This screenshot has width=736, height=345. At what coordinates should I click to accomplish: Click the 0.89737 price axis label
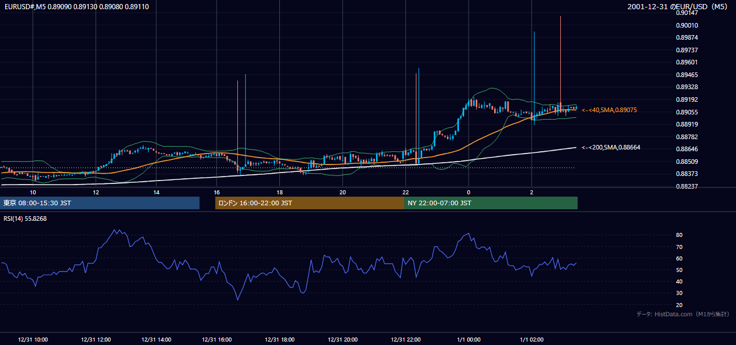click(x=686, y=50)
